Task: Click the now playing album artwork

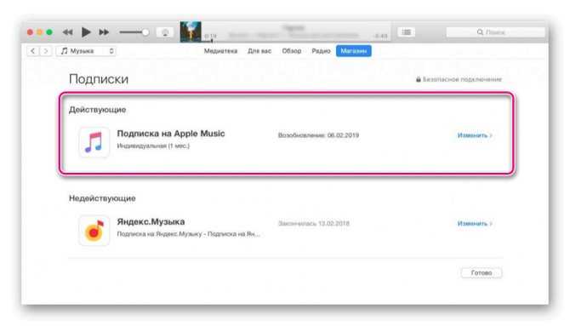Action: coord(191,31)
